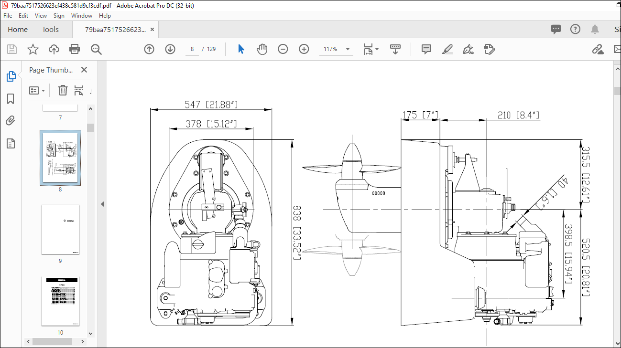Open the zoom level 117% dropdown
Viewport: 621px width, 348px height.
(x=348, y=49)
